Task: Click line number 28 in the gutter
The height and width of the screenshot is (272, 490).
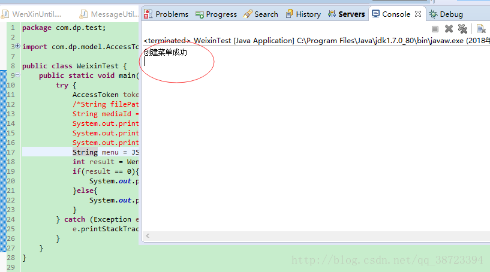Action: click(11, 258)
